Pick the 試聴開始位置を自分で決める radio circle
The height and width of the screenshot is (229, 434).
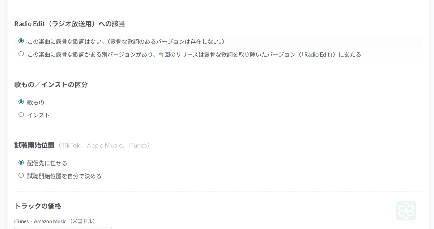[x=21, y=176]
